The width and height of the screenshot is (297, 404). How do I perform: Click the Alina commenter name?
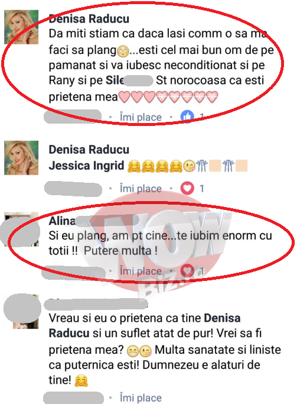(62, 221)
